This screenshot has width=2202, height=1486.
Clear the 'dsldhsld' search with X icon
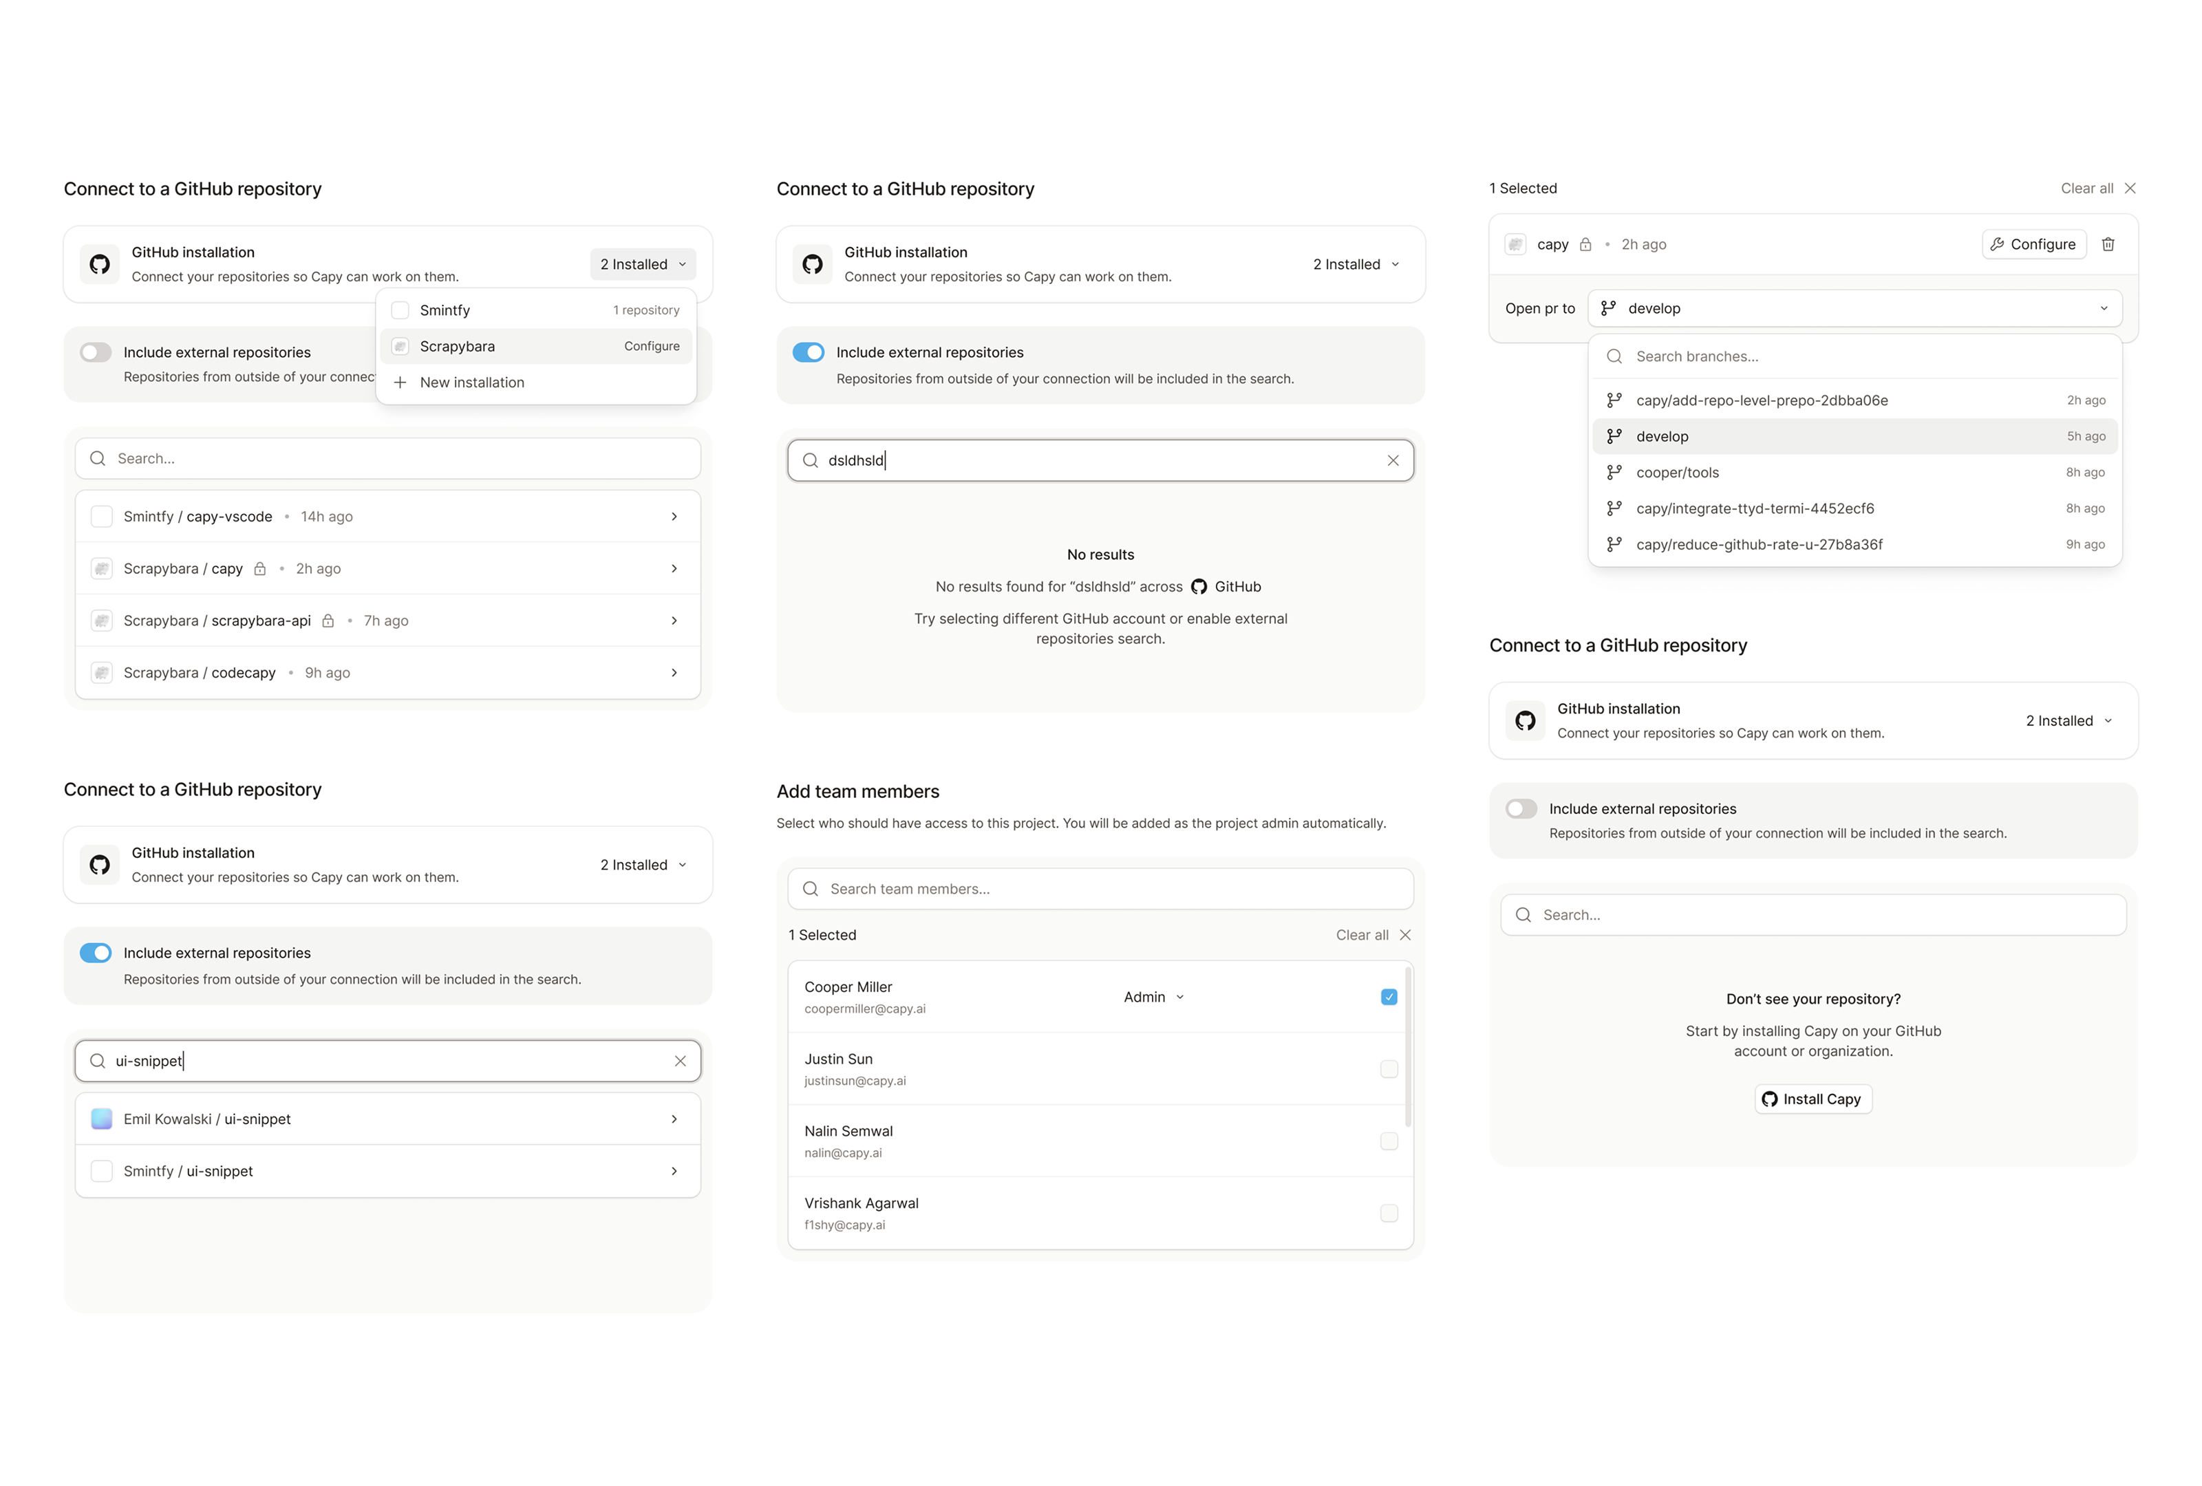(x=1393, y=460)
